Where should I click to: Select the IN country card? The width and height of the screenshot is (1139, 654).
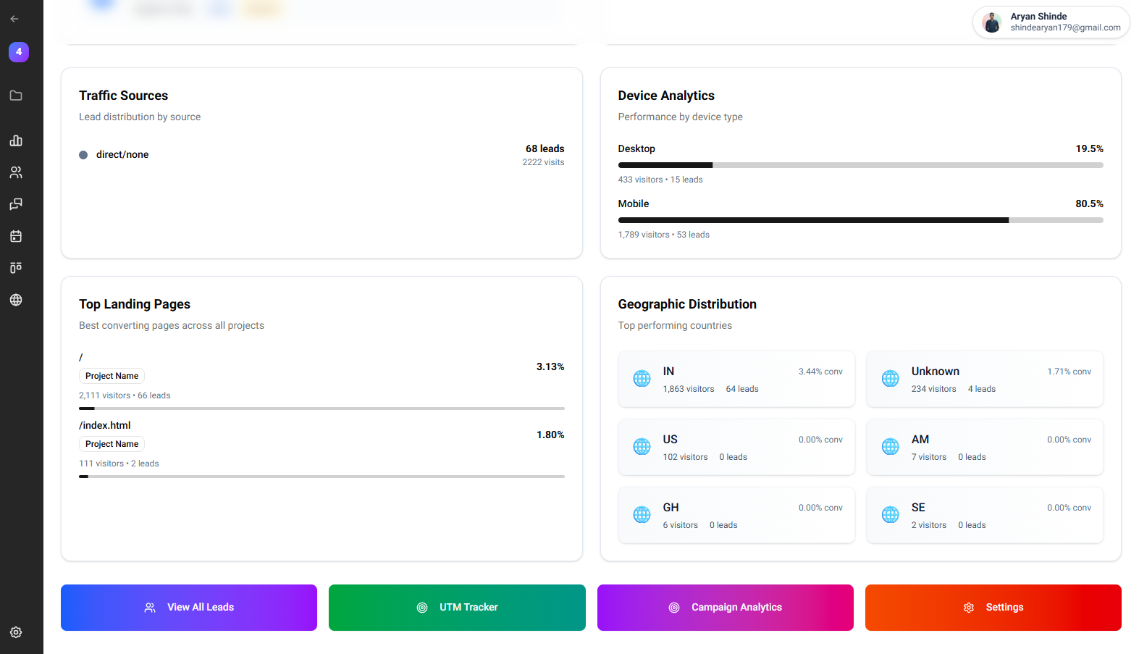pos(736,380)
